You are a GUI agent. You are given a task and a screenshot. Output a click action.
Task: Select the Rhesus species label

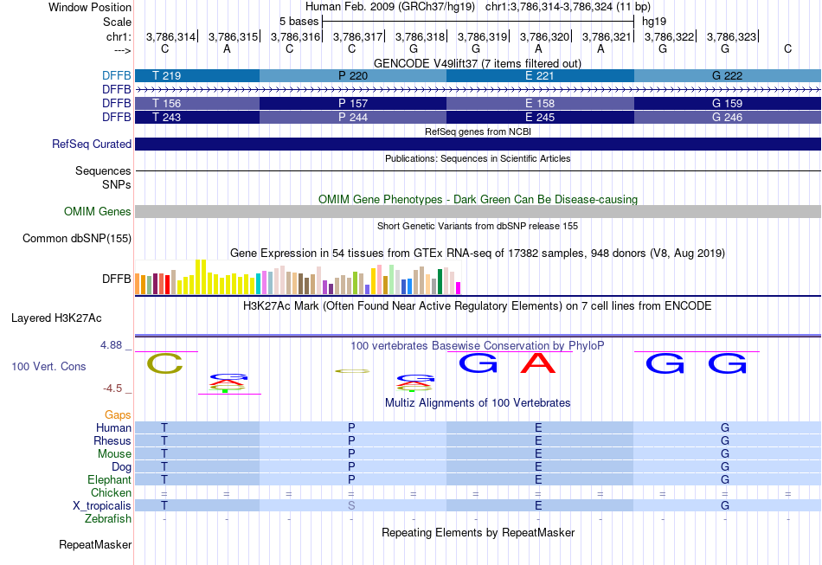pos(112,440)
